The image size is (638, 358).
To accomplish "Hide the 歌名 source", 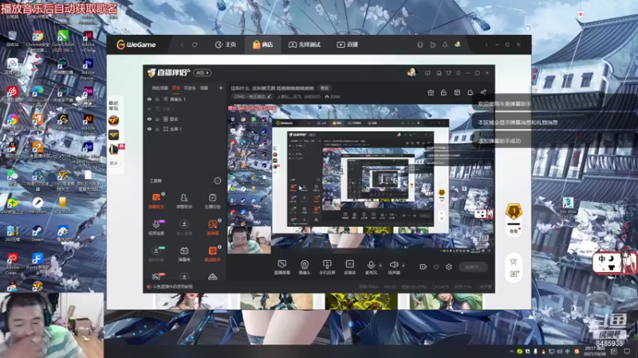I will coord(149,119).
